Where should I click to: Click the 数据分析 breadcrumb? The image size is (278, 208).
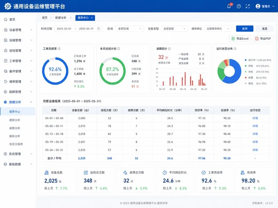(x=60, y=18)
